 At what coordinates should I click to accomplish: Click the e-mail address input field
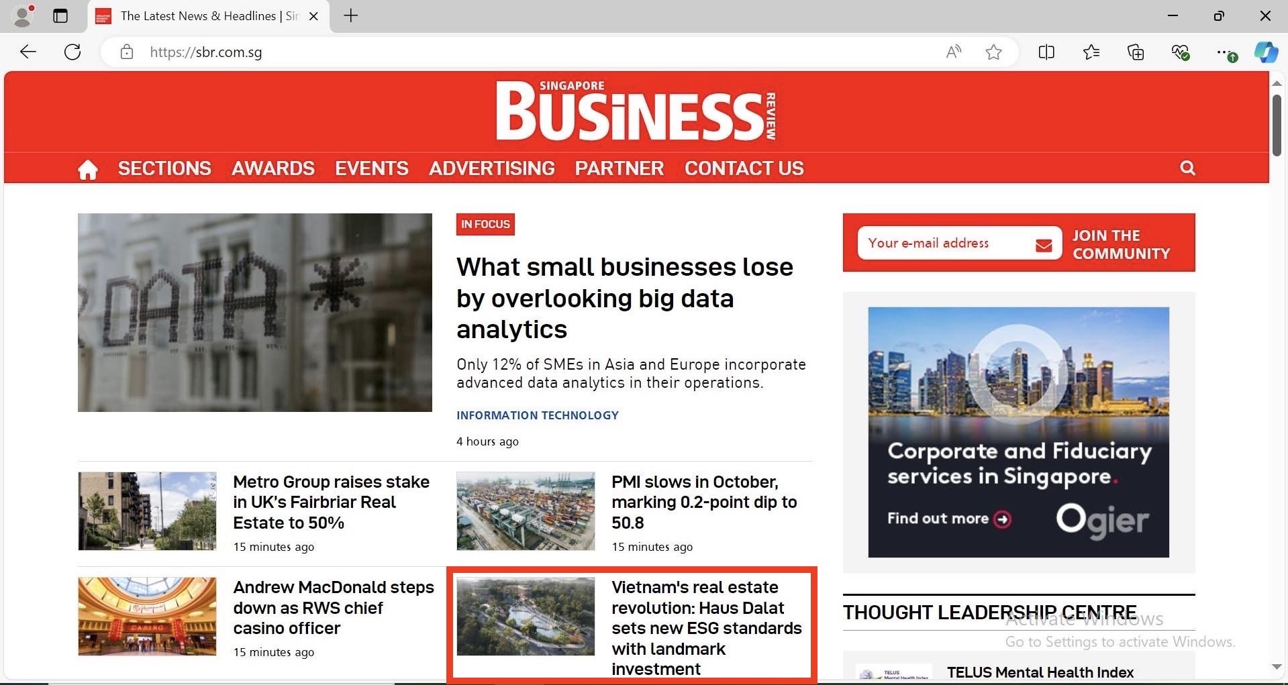[946, 243]
